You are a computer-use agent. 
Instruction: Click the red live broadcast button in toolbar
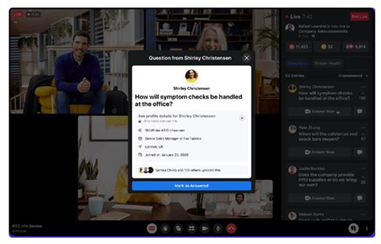[152, 229]
